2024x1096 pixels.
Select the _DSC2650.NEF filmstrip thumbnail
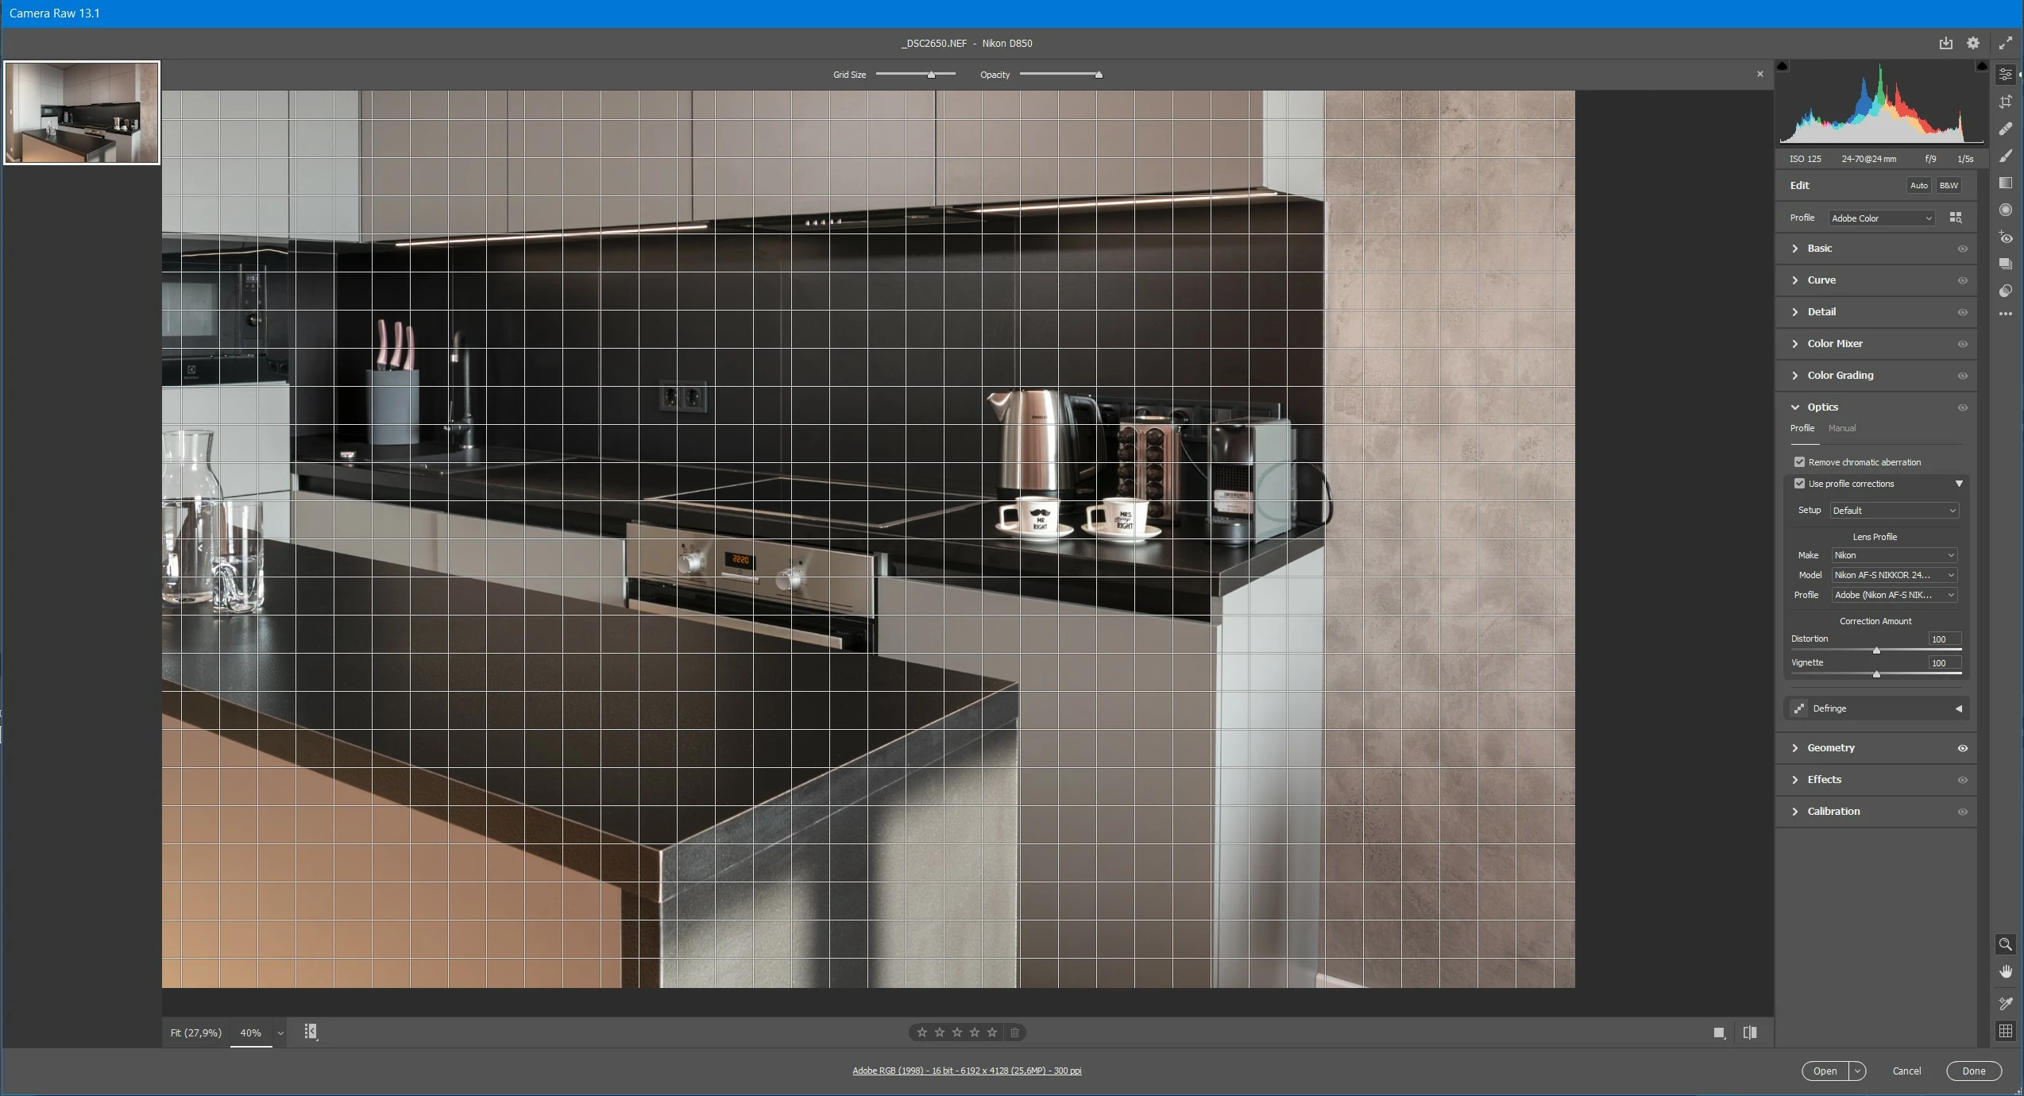tap(82, 113)
